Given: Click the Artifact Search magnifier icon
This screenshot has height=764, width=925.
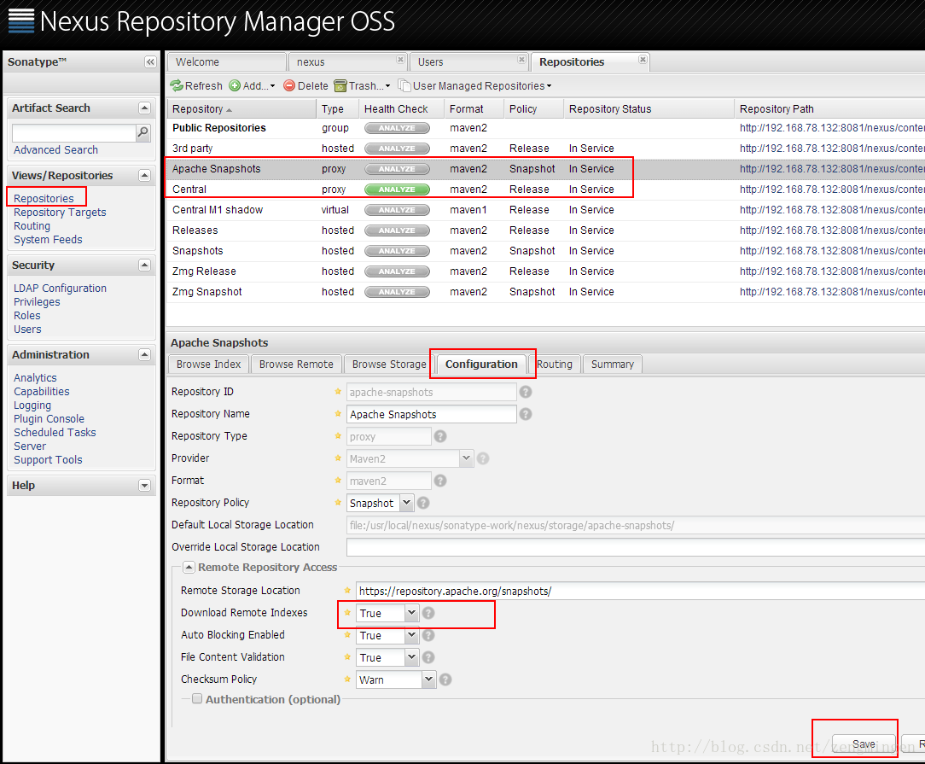Looking at the screenshot, I should 143,133.
